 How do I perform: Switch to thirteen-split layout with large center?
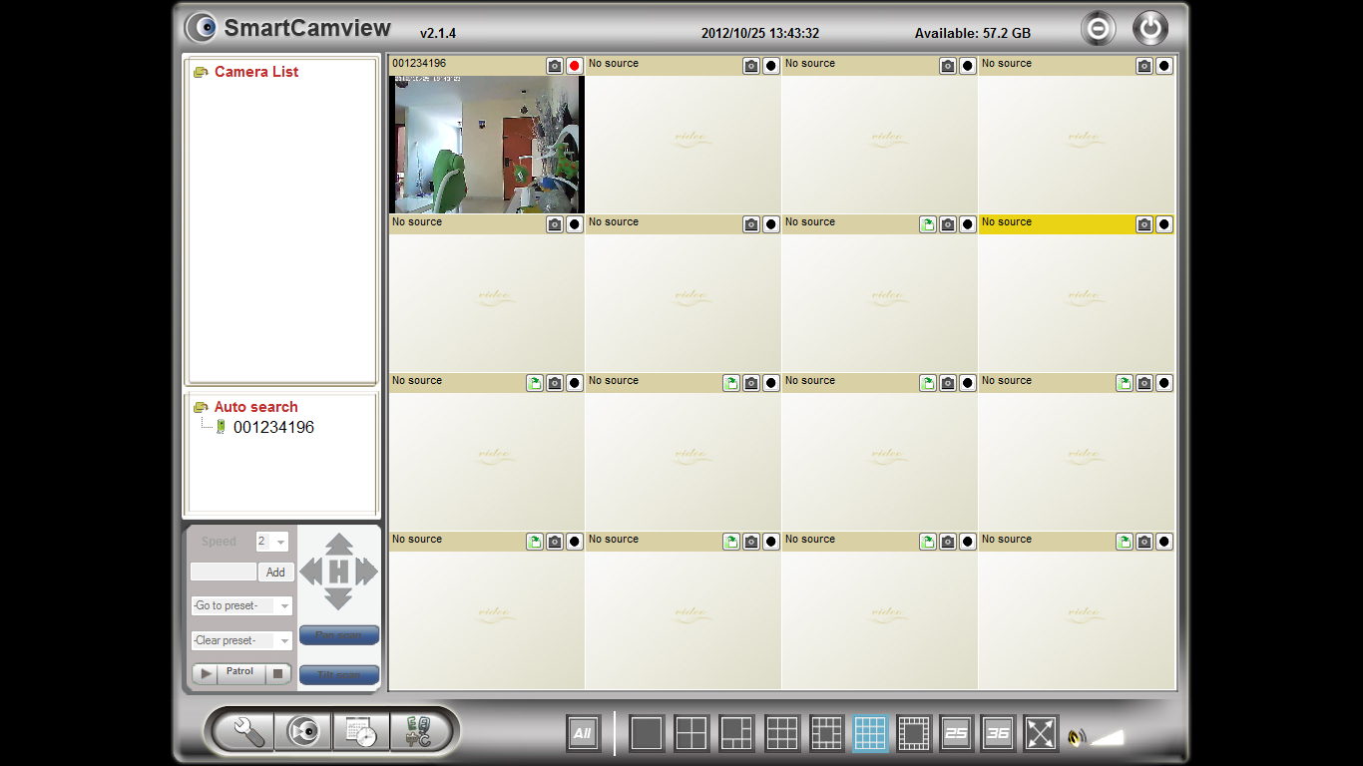coord(827,734)
